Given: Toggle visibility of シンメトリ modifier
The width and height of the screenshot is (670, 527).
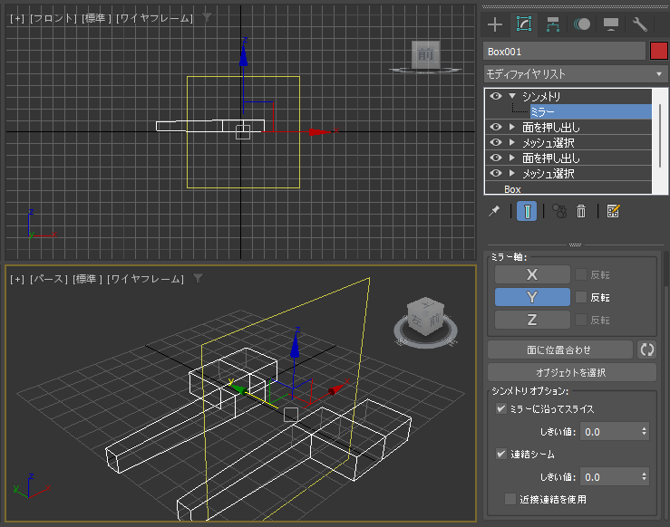Looking at the screenshot, I should (496, 96).
